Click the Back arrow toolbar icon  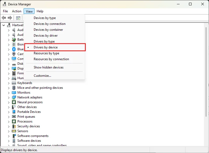click(4, 18)
